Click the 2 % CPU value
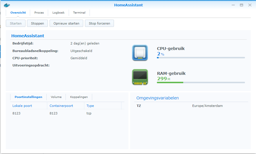Image resolution: width=256 pixels, height=154 pixels. tap(161, 54)
